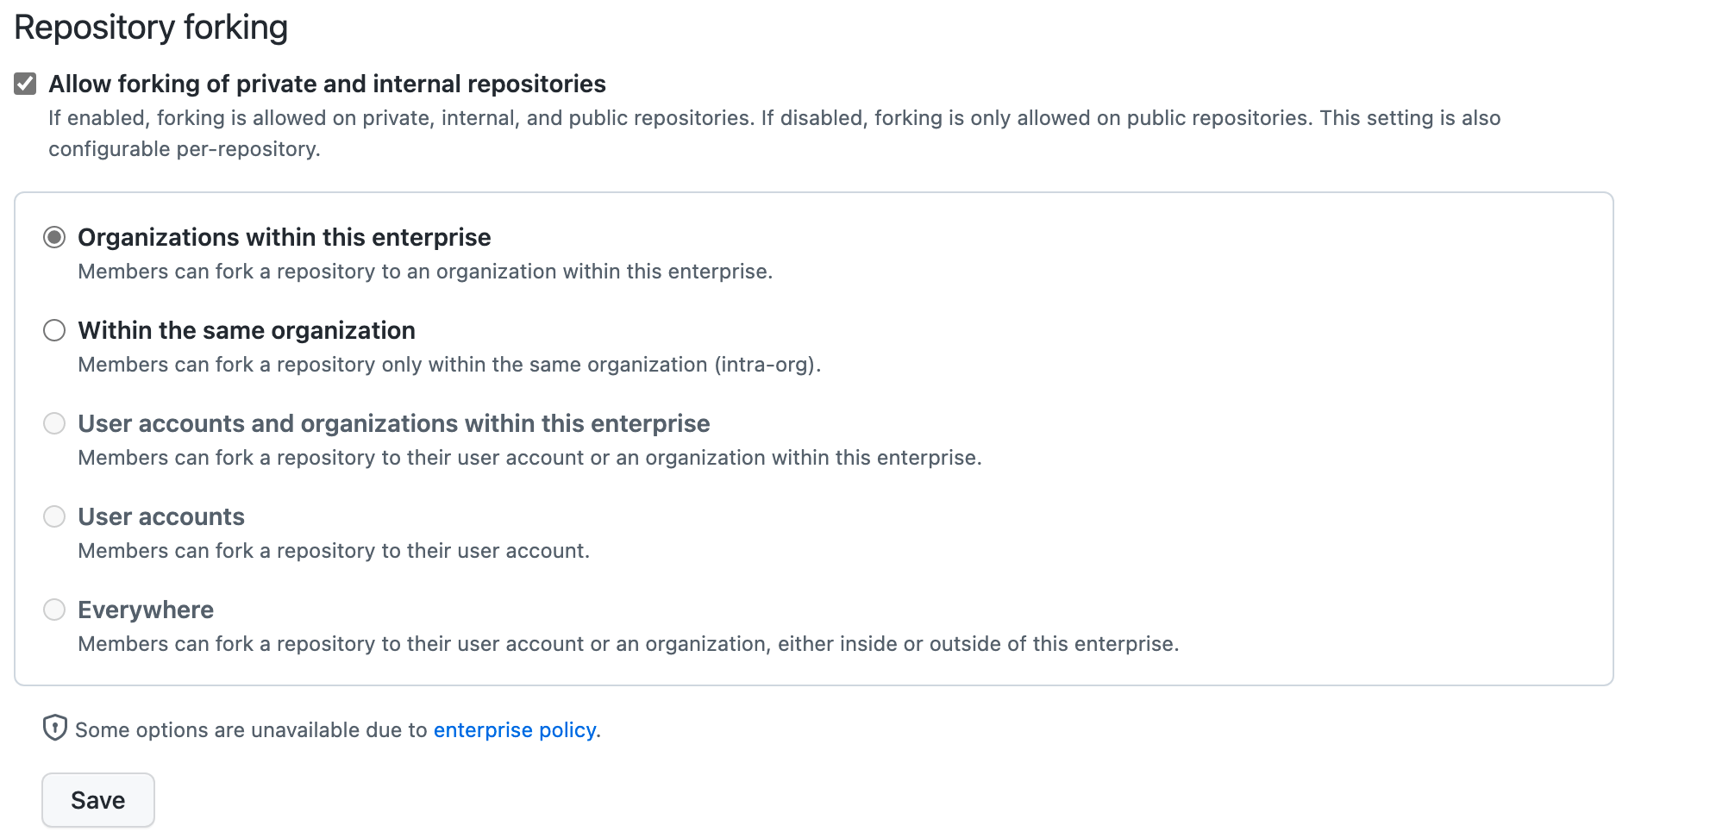
Task: Choose Within the same organization radio
Action: tap(54, 330)
